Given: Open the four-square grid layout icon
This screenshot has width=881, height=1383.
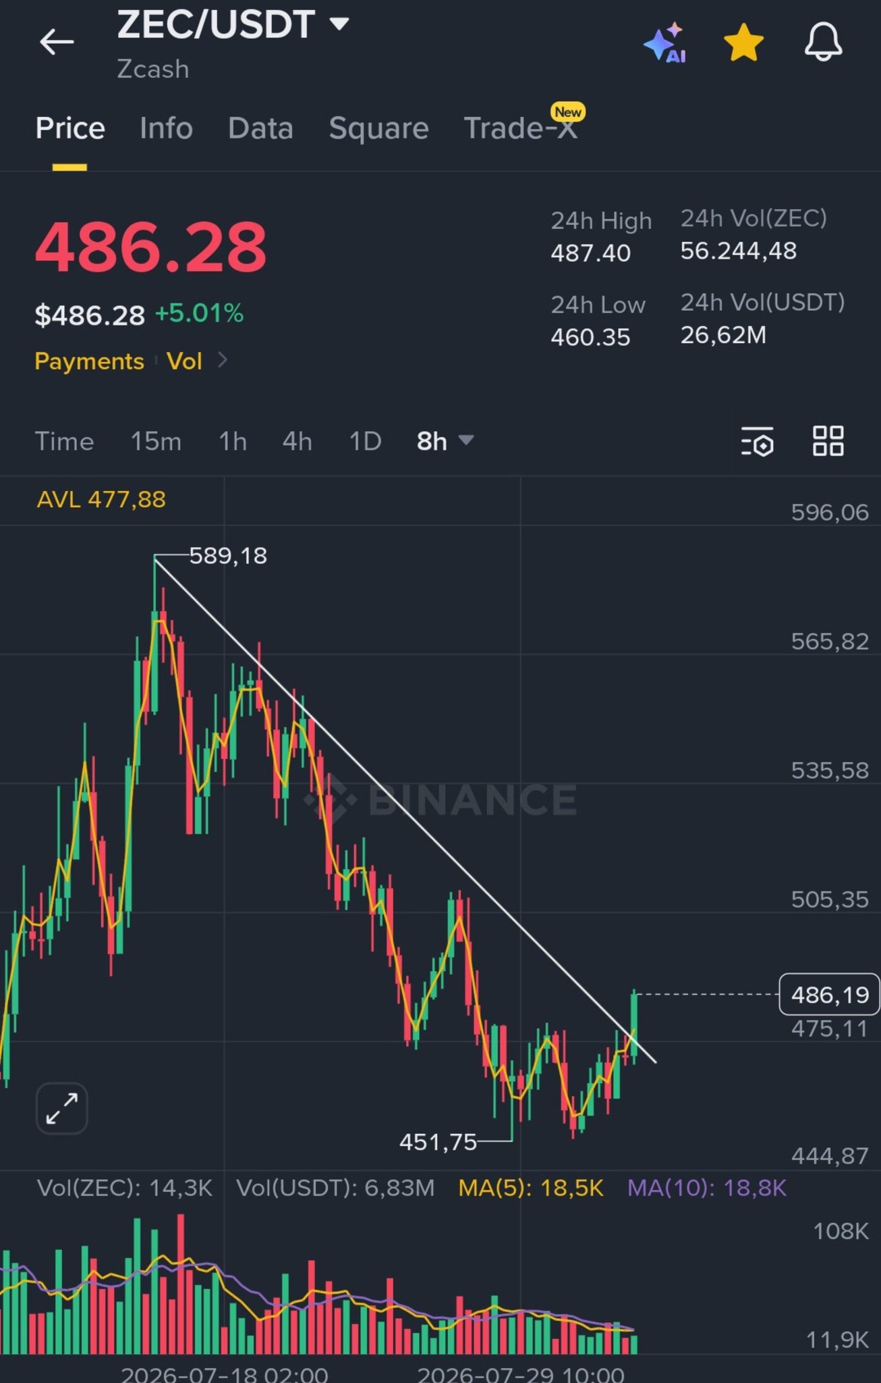Looking at the screenshot, I should click(828, 441).
